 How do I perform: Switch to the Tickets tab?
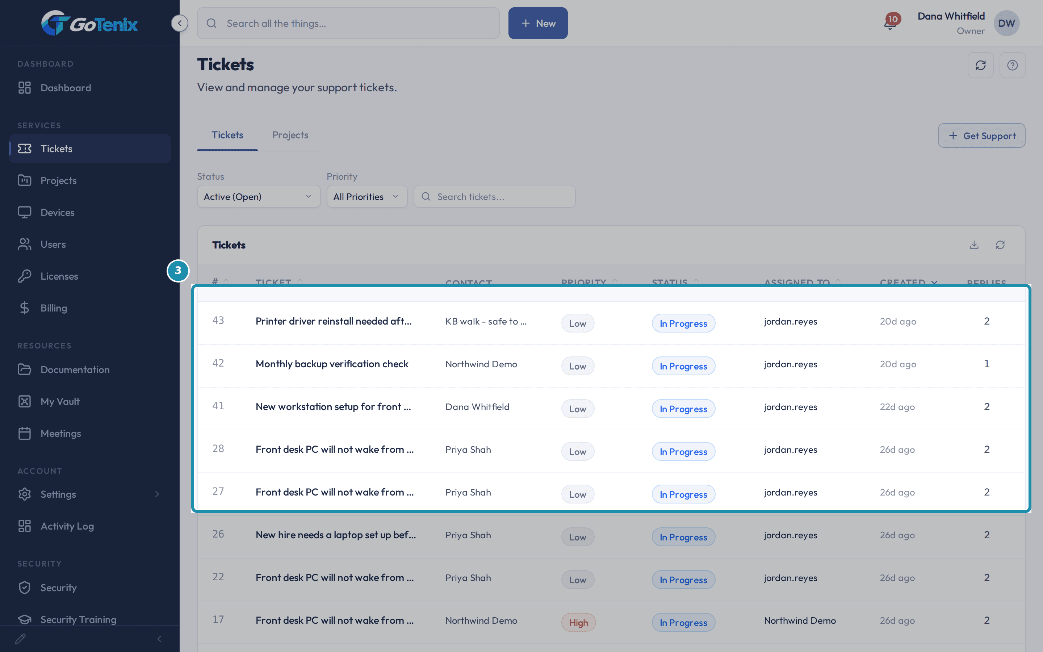click(x=227, y=135)
